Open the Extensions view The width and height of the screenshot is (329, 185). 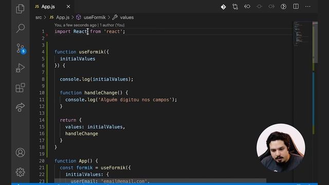point(21,87)
